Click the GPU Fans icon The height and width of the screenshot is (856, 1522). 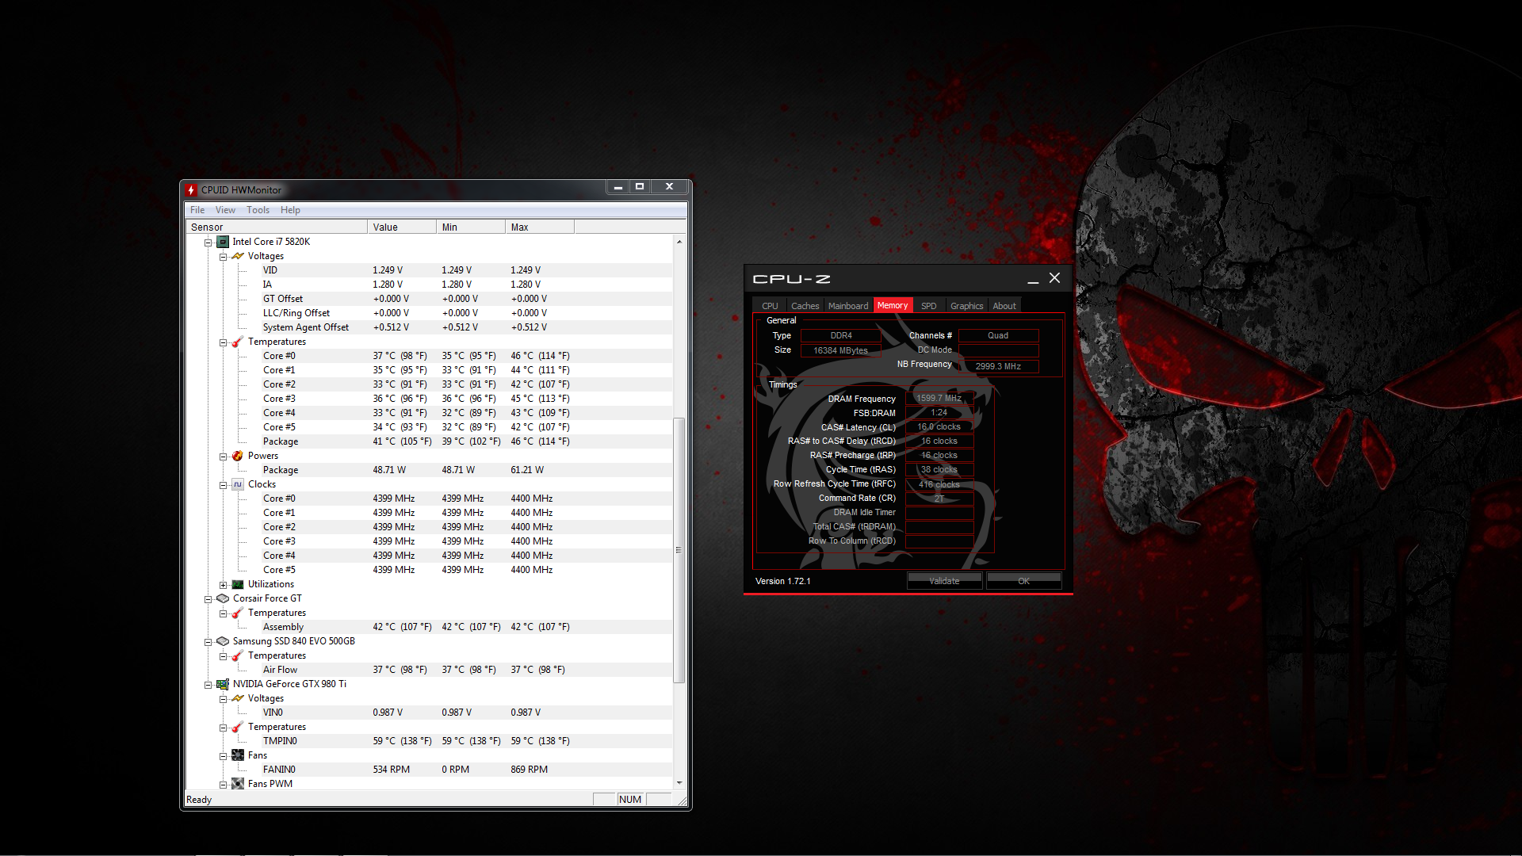238,755
